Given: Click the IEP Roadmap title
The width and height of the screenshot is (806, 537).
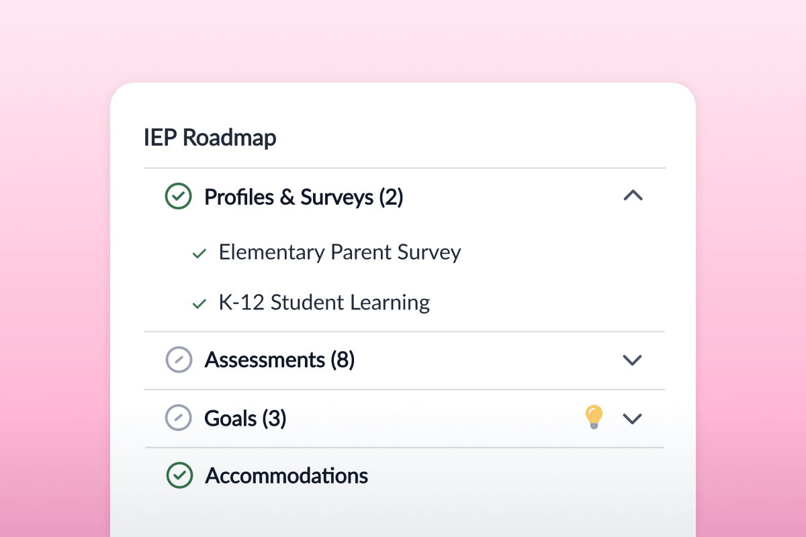Looking at the screenshot, I should pyautogui.click(x=210, y=138).
